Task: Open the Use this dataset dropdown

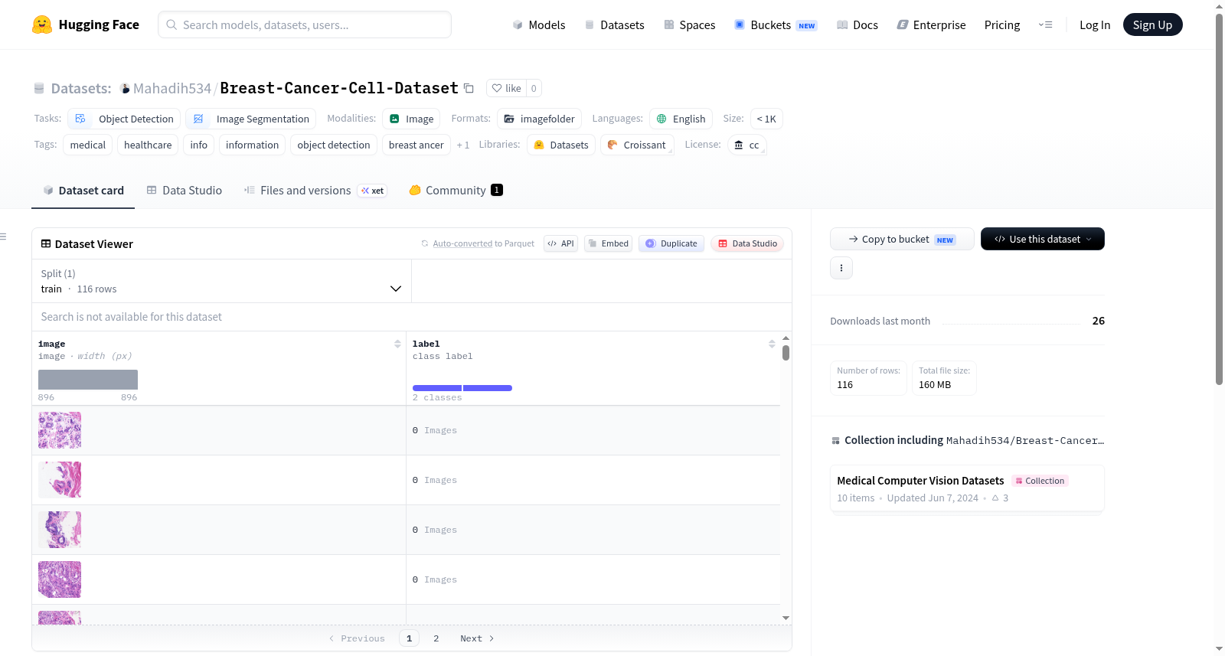Action: (x=1043, y=239)
